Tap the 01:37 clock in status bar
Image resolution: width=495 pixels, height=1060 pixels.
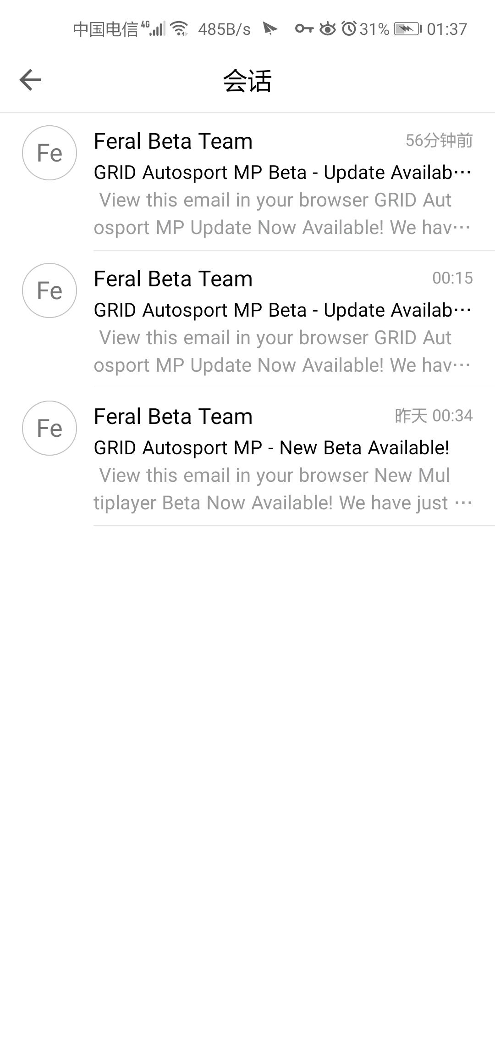click(447, 29)
